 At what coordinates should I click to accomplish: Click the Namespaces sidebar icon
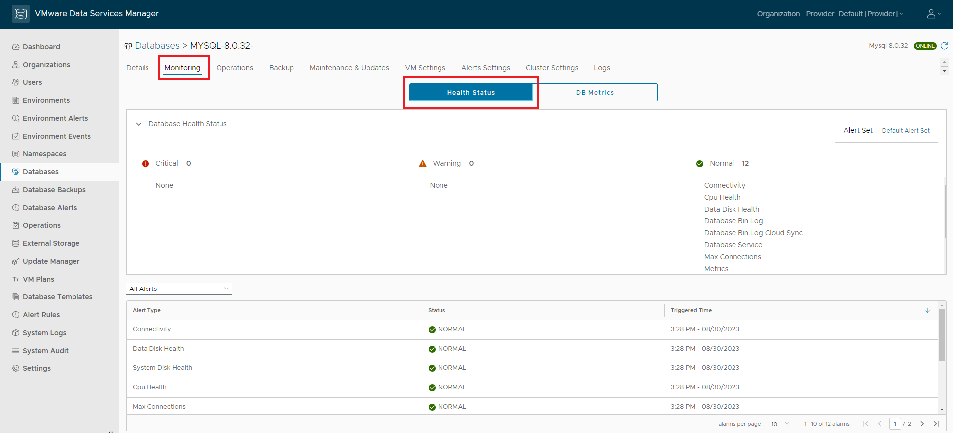16,154
